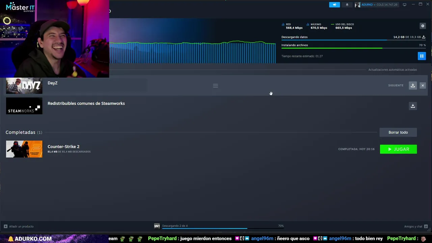The width and height of the screenshot is (432, 243).
Task: Download Steamworks common redistributables
Action: [412, 106]
